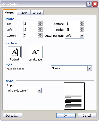Image resolution: width=99 pixels, height=121 pixels.
Task: Decrease the Right margin with down arrow
Action: 82,31
